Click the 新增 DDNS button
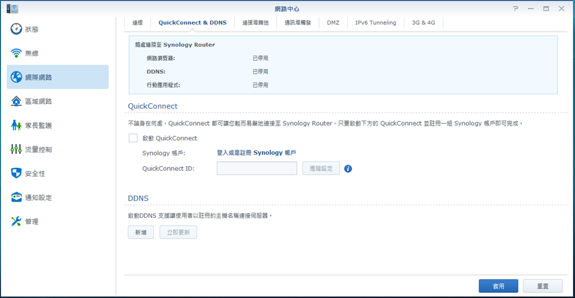This screenshot has height=298, width=575. click(x=141, y=232)
